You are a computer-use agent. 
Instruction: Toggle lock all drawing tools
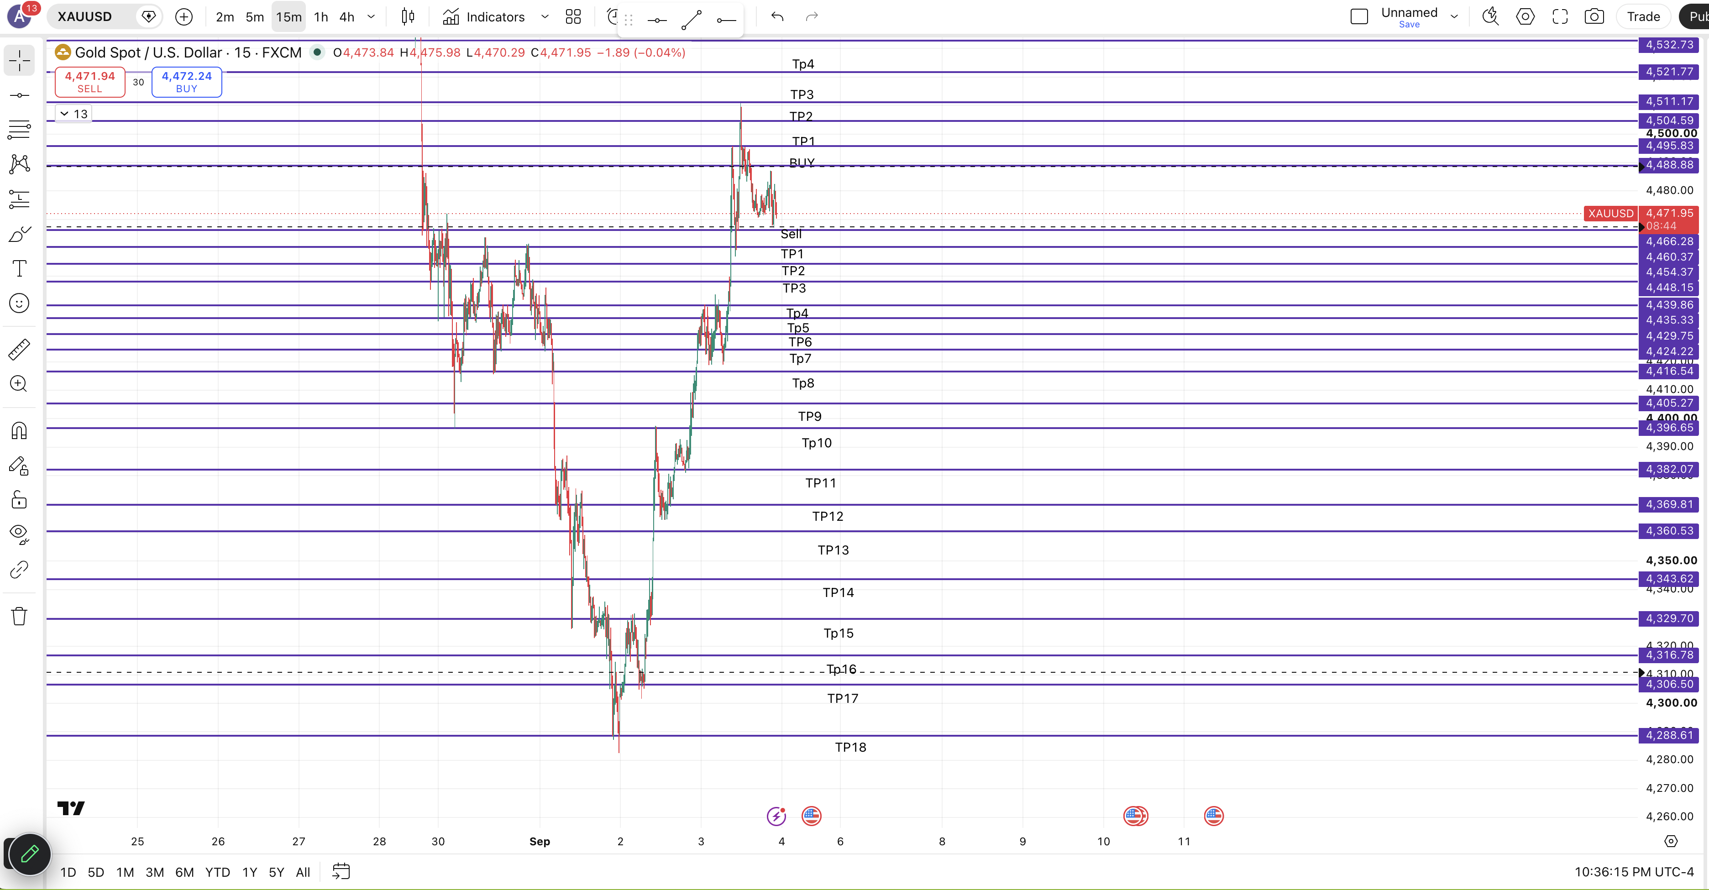pyautogui.click(x=19, y=500)
